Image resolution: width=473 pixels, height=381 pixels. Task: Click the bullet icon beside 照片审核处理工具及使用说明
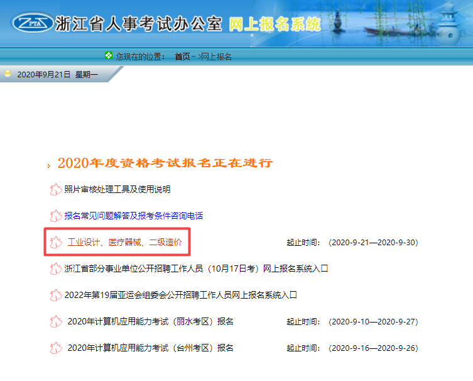[x=56, y=190]
